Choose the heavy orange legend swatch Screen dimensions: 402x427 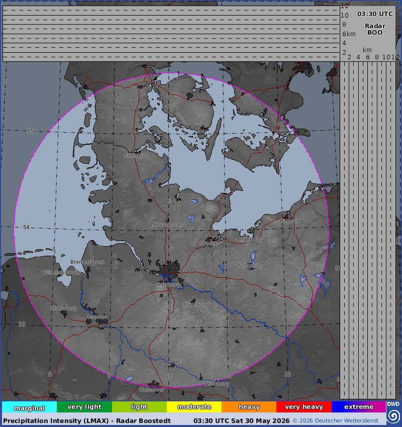tap(249, 407)
